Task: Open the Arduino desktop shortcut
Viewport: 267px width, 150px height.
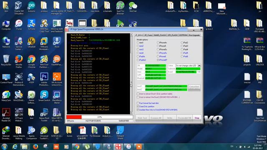Action: pyautogui.click(x=32, y=7)
